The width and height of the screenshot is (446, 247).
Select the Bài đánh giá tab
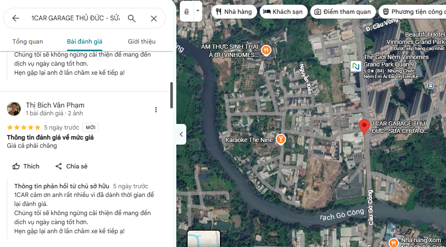click(x=84, y=41)
